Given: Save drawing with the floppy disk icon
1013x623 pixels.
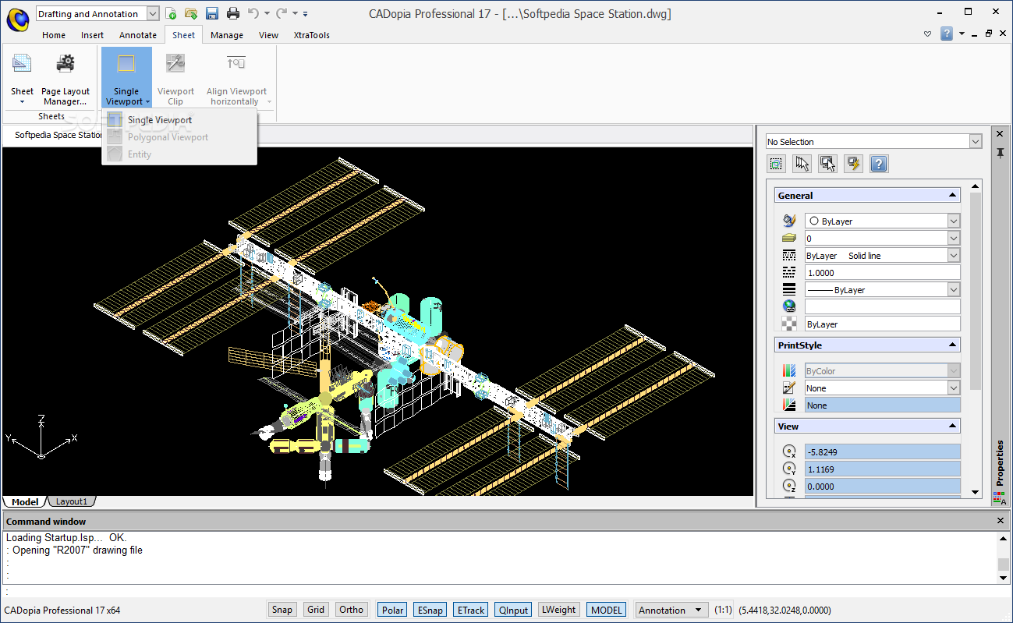Looking at the screenshot, I should (212, 13).
